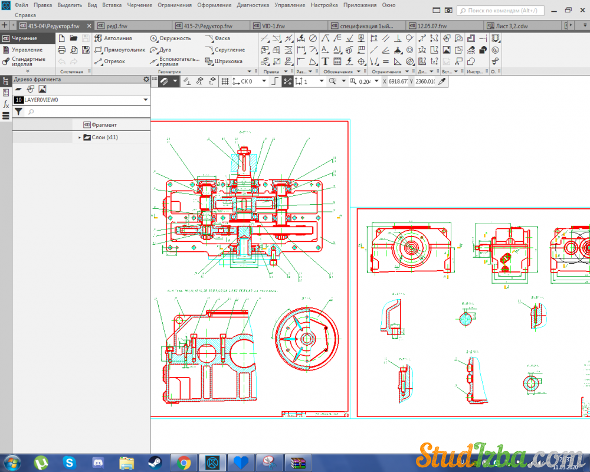Screen dimensions: 590x472
Task: Open the print icon in Системная panel
Action: [x=61, y=50]
